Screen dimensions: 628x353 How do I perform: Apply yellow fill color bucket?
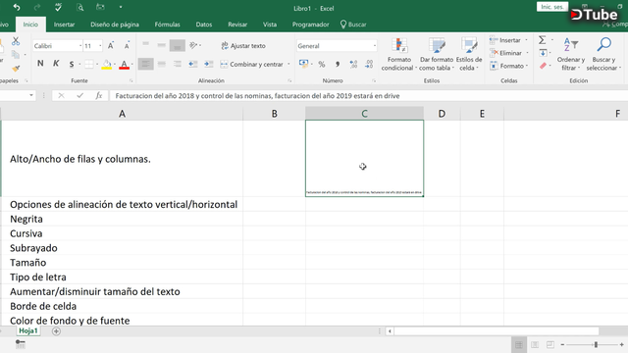[107, 64]
